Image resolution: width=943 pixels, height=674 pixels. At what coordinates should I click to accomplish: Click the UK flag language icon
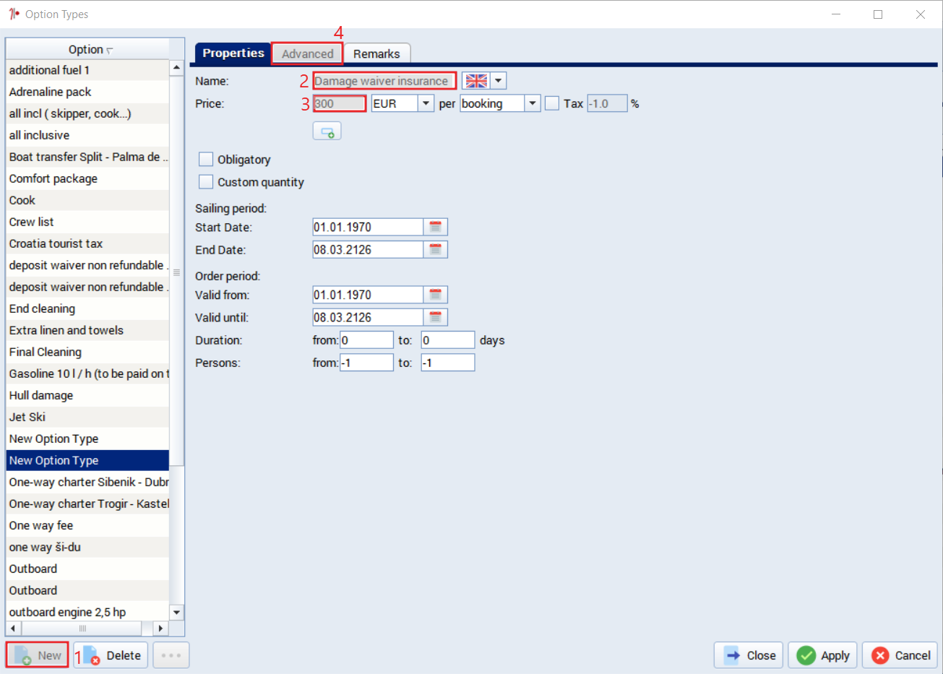point(476,81)
